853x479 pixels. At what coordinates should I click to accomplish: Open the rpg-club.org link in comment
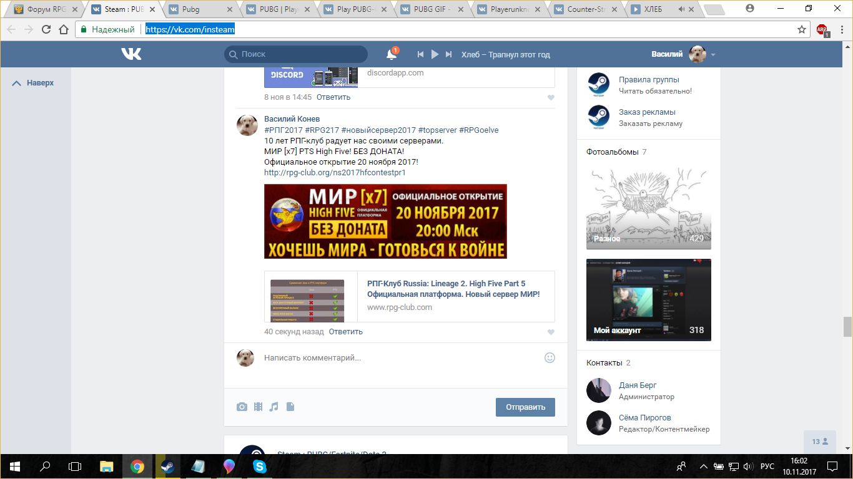pos(335,172)
